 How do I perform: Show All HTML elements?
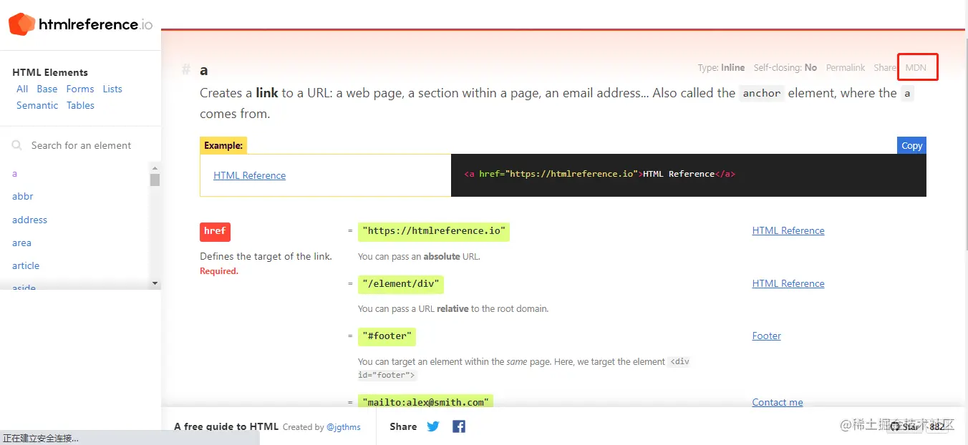22,89
